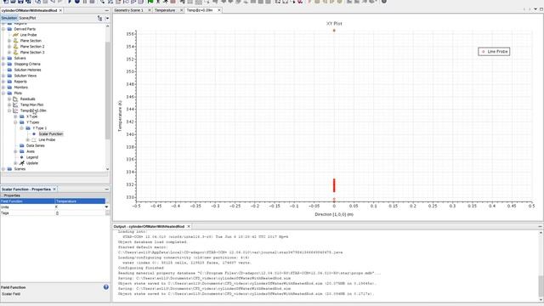Expand the Residuals plot node
Viewport: 544px width, 306px height.
coord(9,99)
